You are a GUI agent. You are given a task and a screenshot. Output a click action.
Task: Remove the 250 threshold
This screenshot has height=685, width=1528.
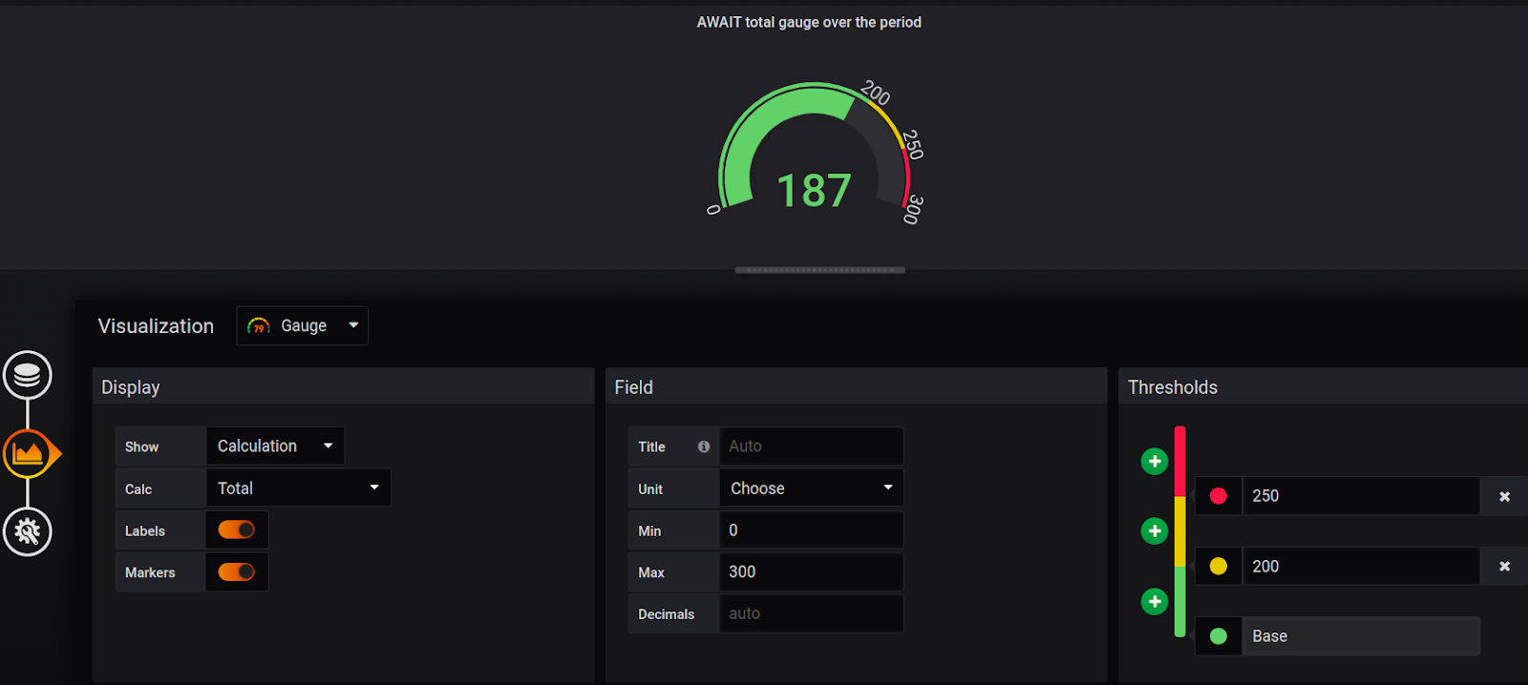click(1504, 496)
